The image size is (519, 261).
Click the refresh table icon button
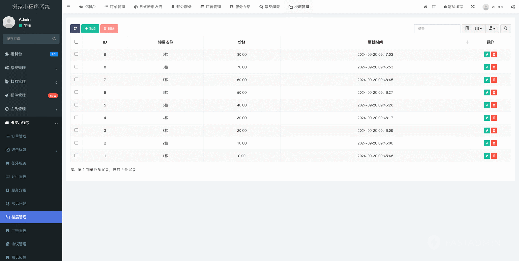(75, 28)
